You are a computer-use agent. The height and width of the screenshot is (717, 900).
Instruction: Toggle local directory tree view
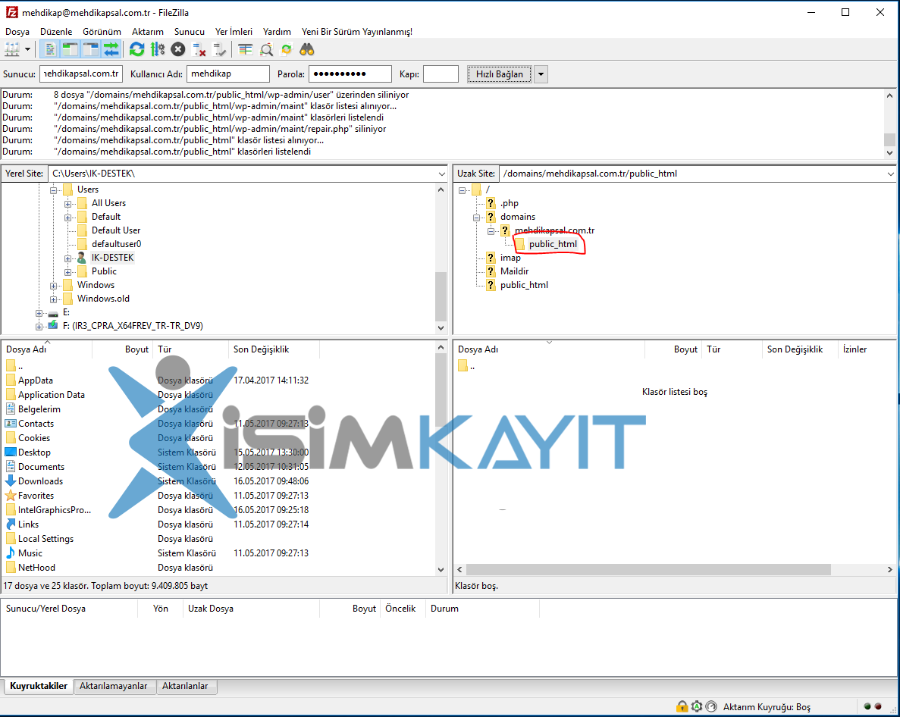tap(70, 50)
